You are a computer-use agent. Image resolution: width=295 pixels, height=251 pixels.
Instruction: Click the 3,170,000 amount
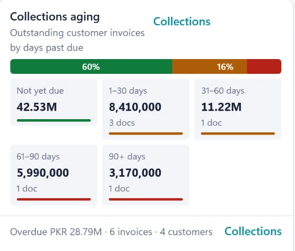click(x=135, y=172)
